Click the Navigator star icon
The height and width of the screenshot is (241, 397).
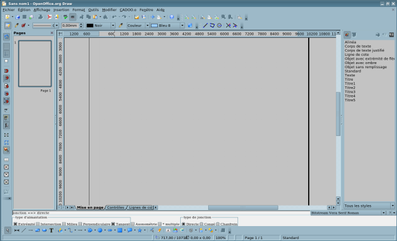coord(152,17)
